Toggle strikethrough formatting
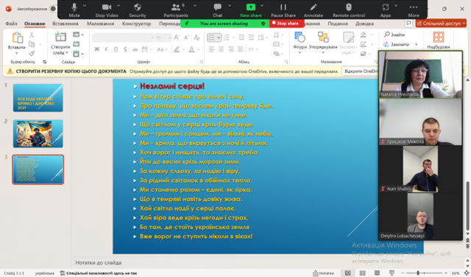This screenshot has height=277, width=471. tap(135, 49)
